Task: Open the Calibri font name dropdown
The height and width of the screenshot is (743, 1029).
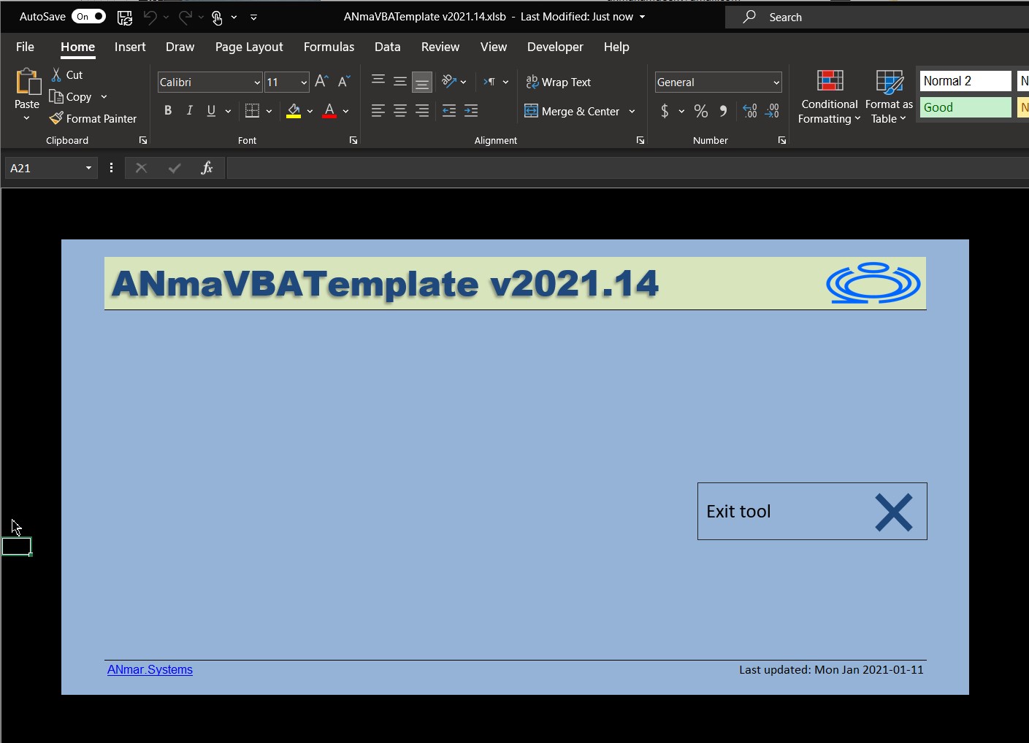Action: 257,82
